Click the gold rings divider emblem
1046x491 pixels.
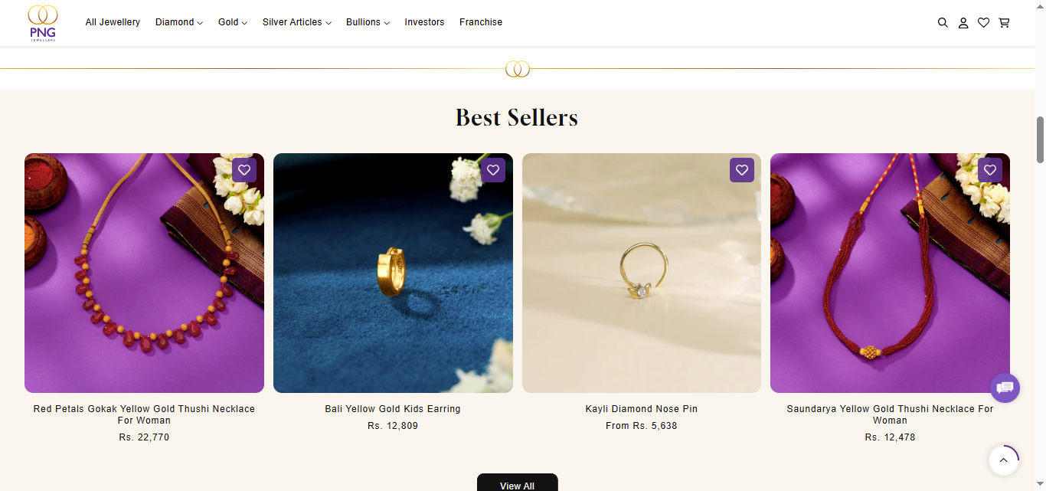(518, 70)
